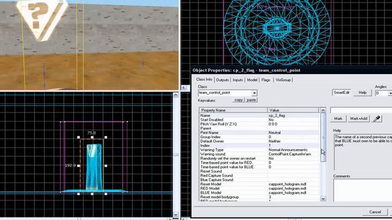Click the Mark+Add button
The width and height of the screenshot is (392, 220).
coord(359,119)
